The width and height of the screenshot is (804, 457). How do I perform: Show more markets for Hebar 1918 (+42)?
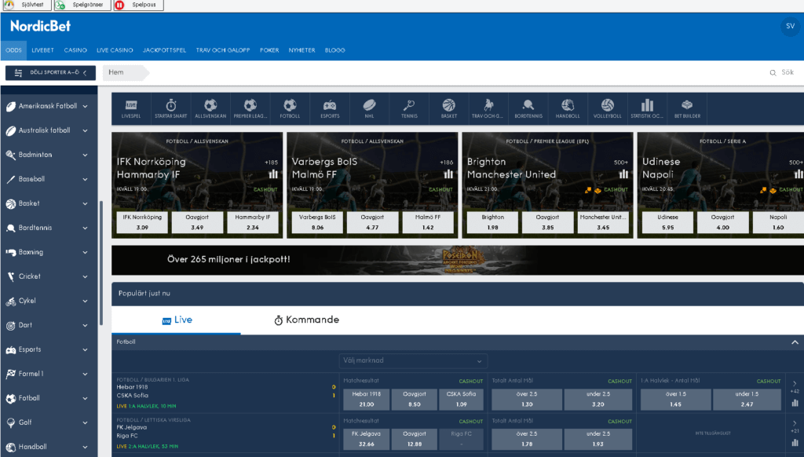click(x=795, y=387)
